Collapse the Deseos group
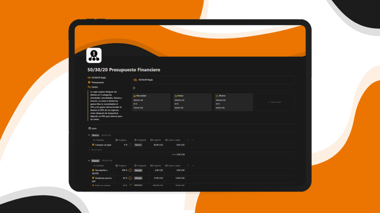Screen dimensions: 380x213 click(x=89, y=161)
